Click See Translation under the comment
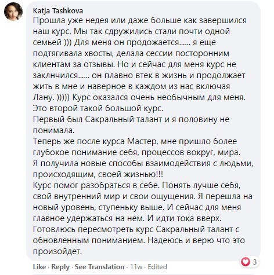This screenshot has width=274, height=275. (x=99, y=267)
